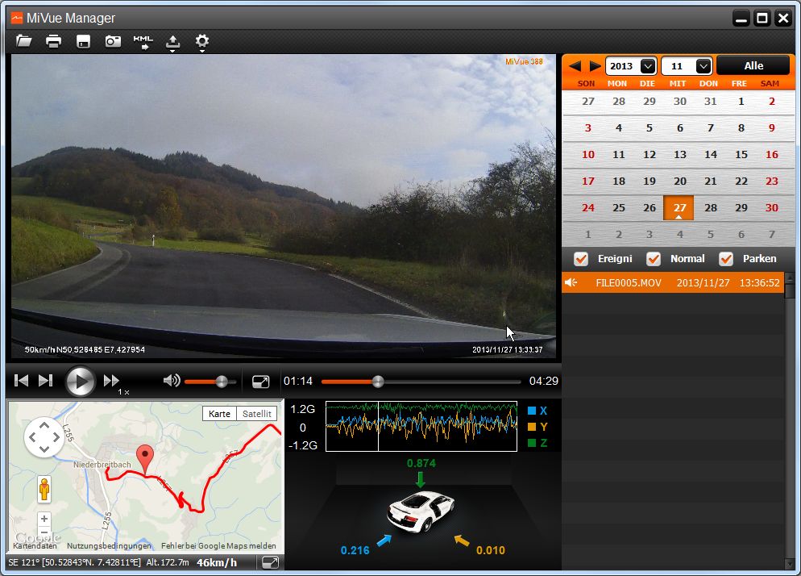Toggle the Ereigni checkbox

[x=580, y=259]
